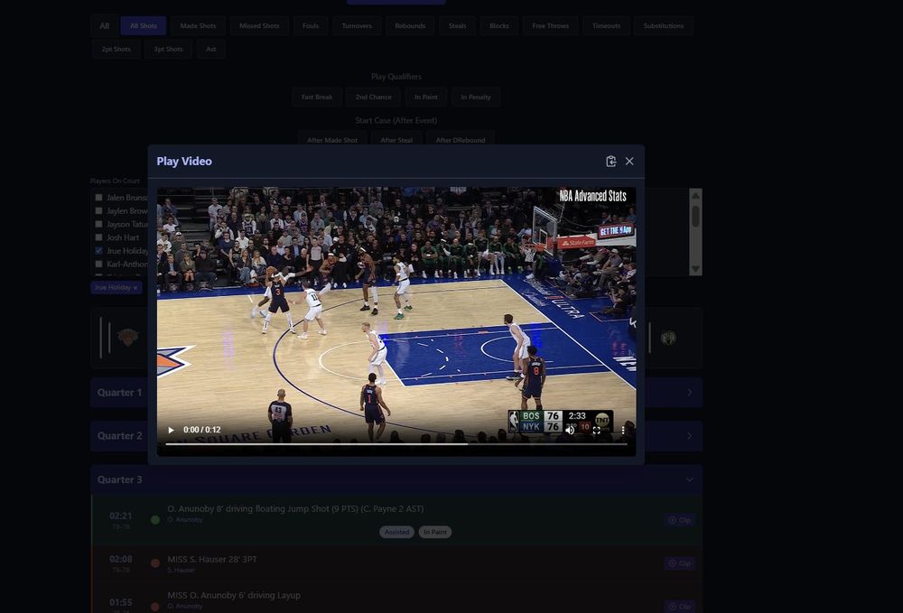Screen dimensions: 903x613
Task: Uncheck the Jrue Holiday checkbox
Action: (x=98, y=250)
